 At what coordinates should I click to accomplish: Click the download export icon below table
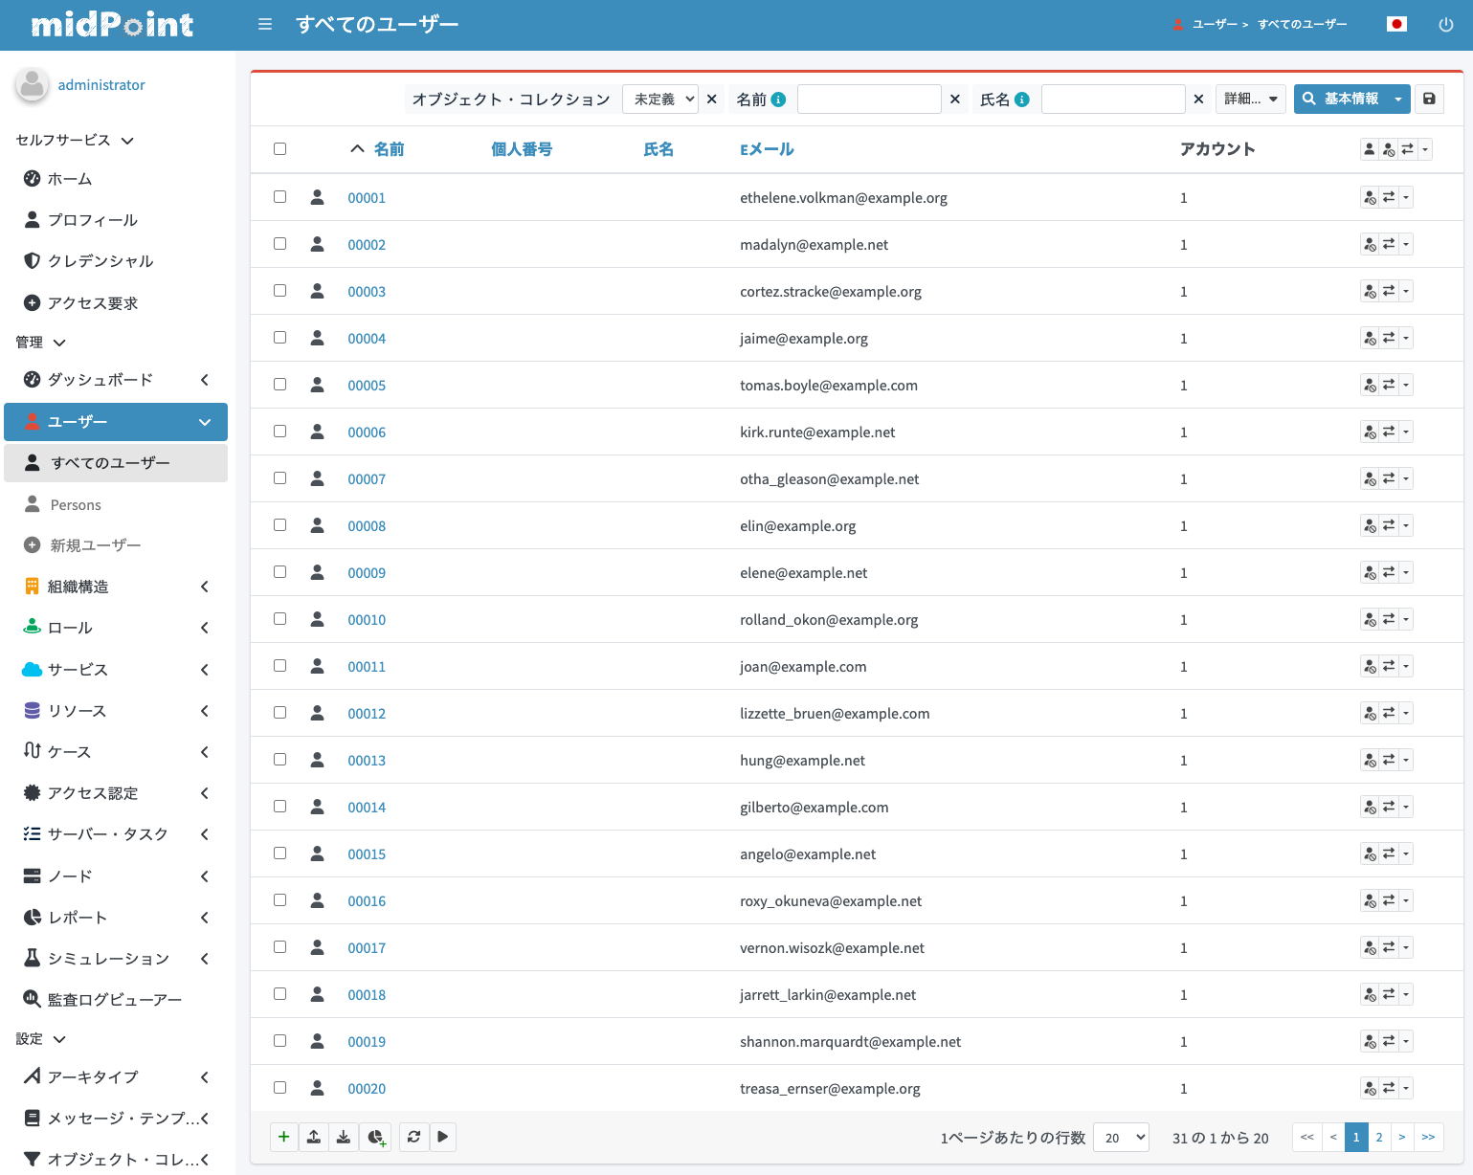point(344,1137)
